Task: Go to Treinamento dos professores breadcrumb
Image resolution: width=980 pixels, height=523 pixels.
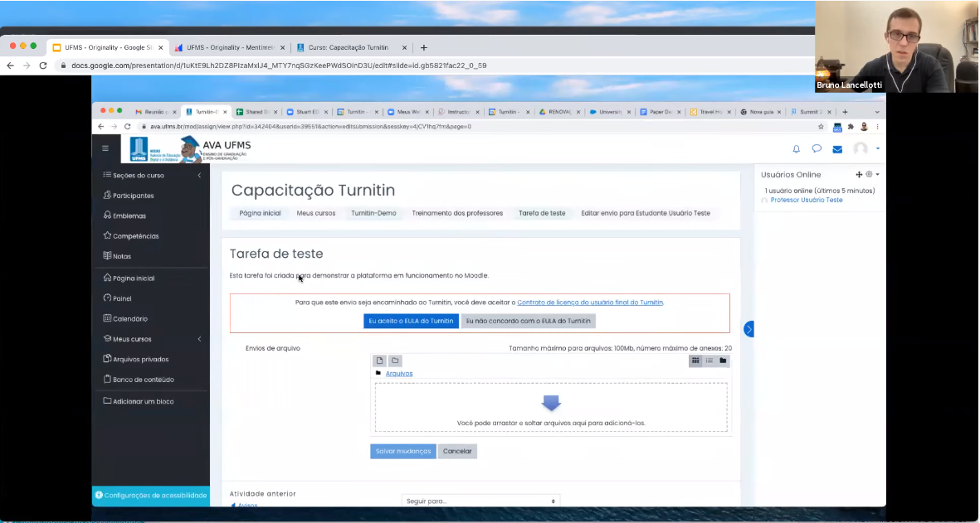Action: click(x=457, y=213)
